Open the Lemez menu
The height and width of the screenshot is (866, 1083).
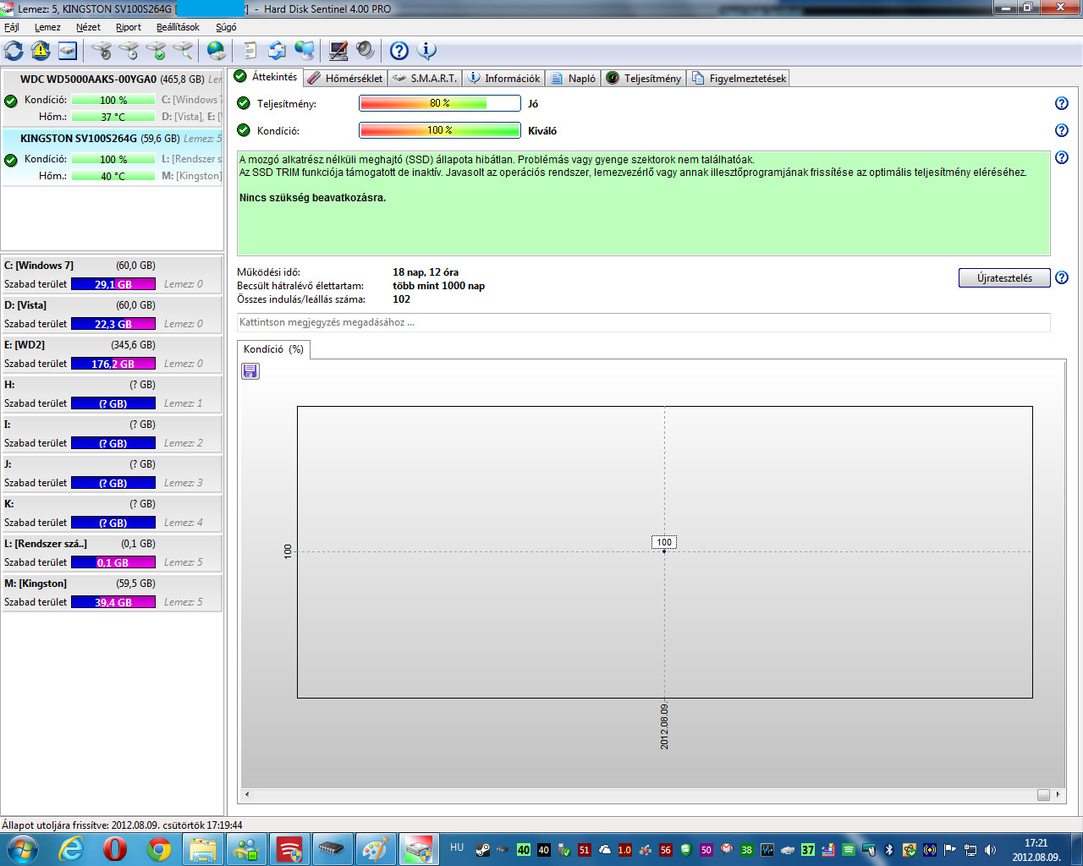pyautogui.click(x=47, y=27)
